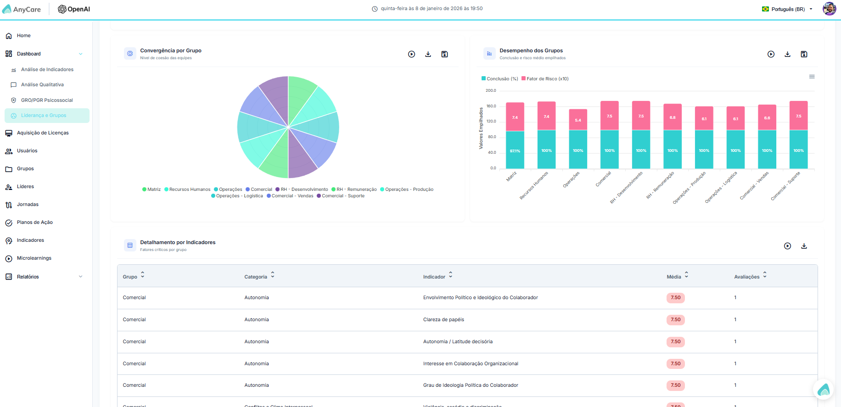Toggle the Recursos Humanos pie legend entry
Screen dimensions: 841x407
click(187, 190)
